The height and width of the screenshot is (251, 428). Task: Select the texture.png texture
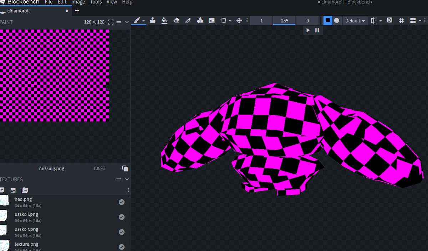pyautogui.click(x=64, y=246)
